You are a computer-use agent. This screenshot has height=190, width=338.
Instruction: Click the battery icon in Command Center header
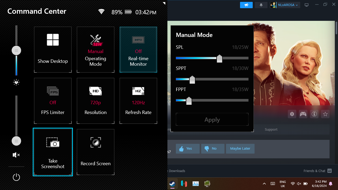point(128,12)
